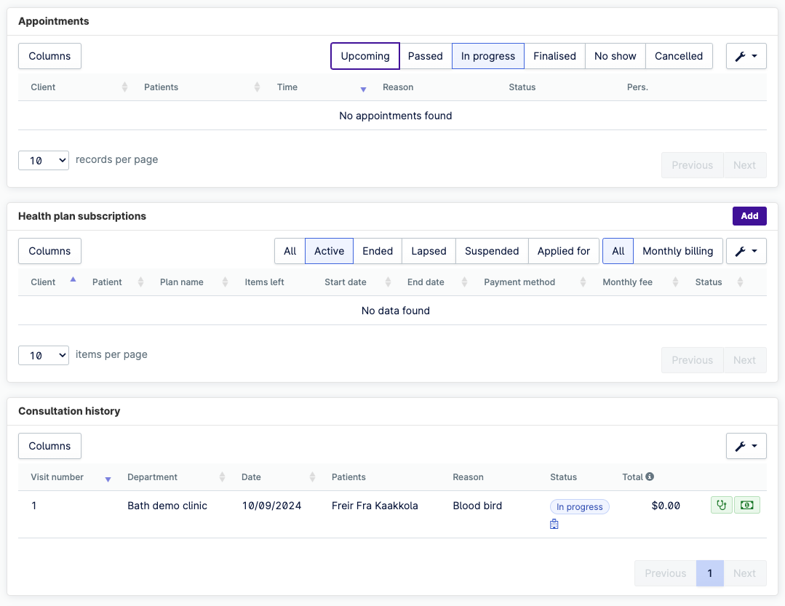Sort appointments by the Time column arrow
This screenshot has height=606, width=785.
click(x=363, y=89)
